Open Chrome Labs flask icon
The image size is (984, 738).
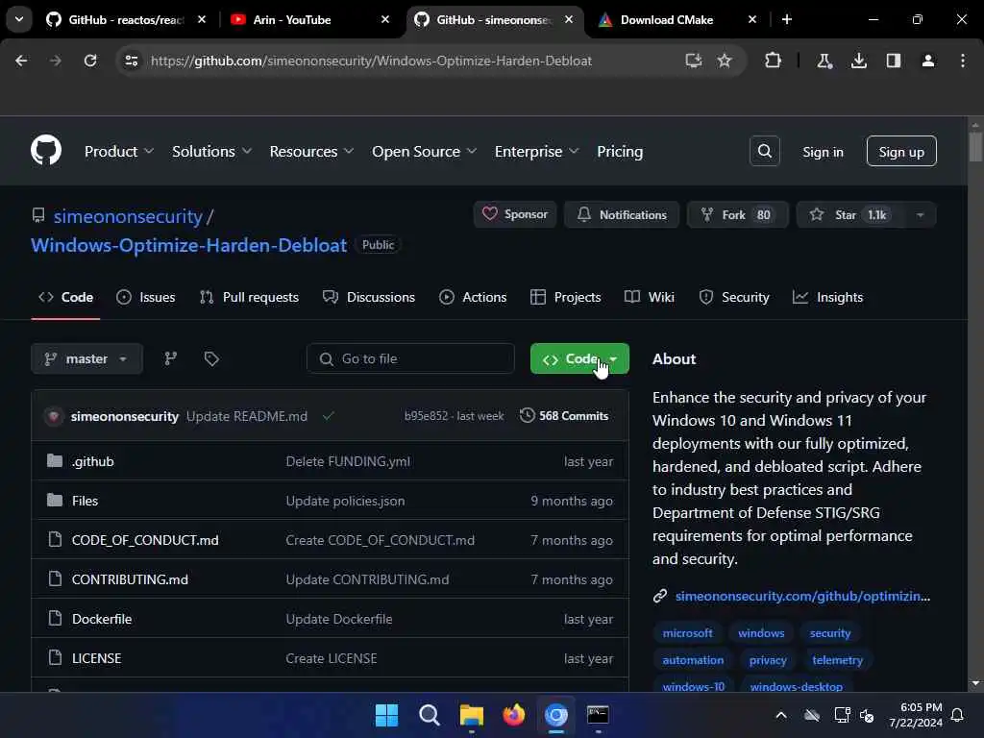coord(824,61)
